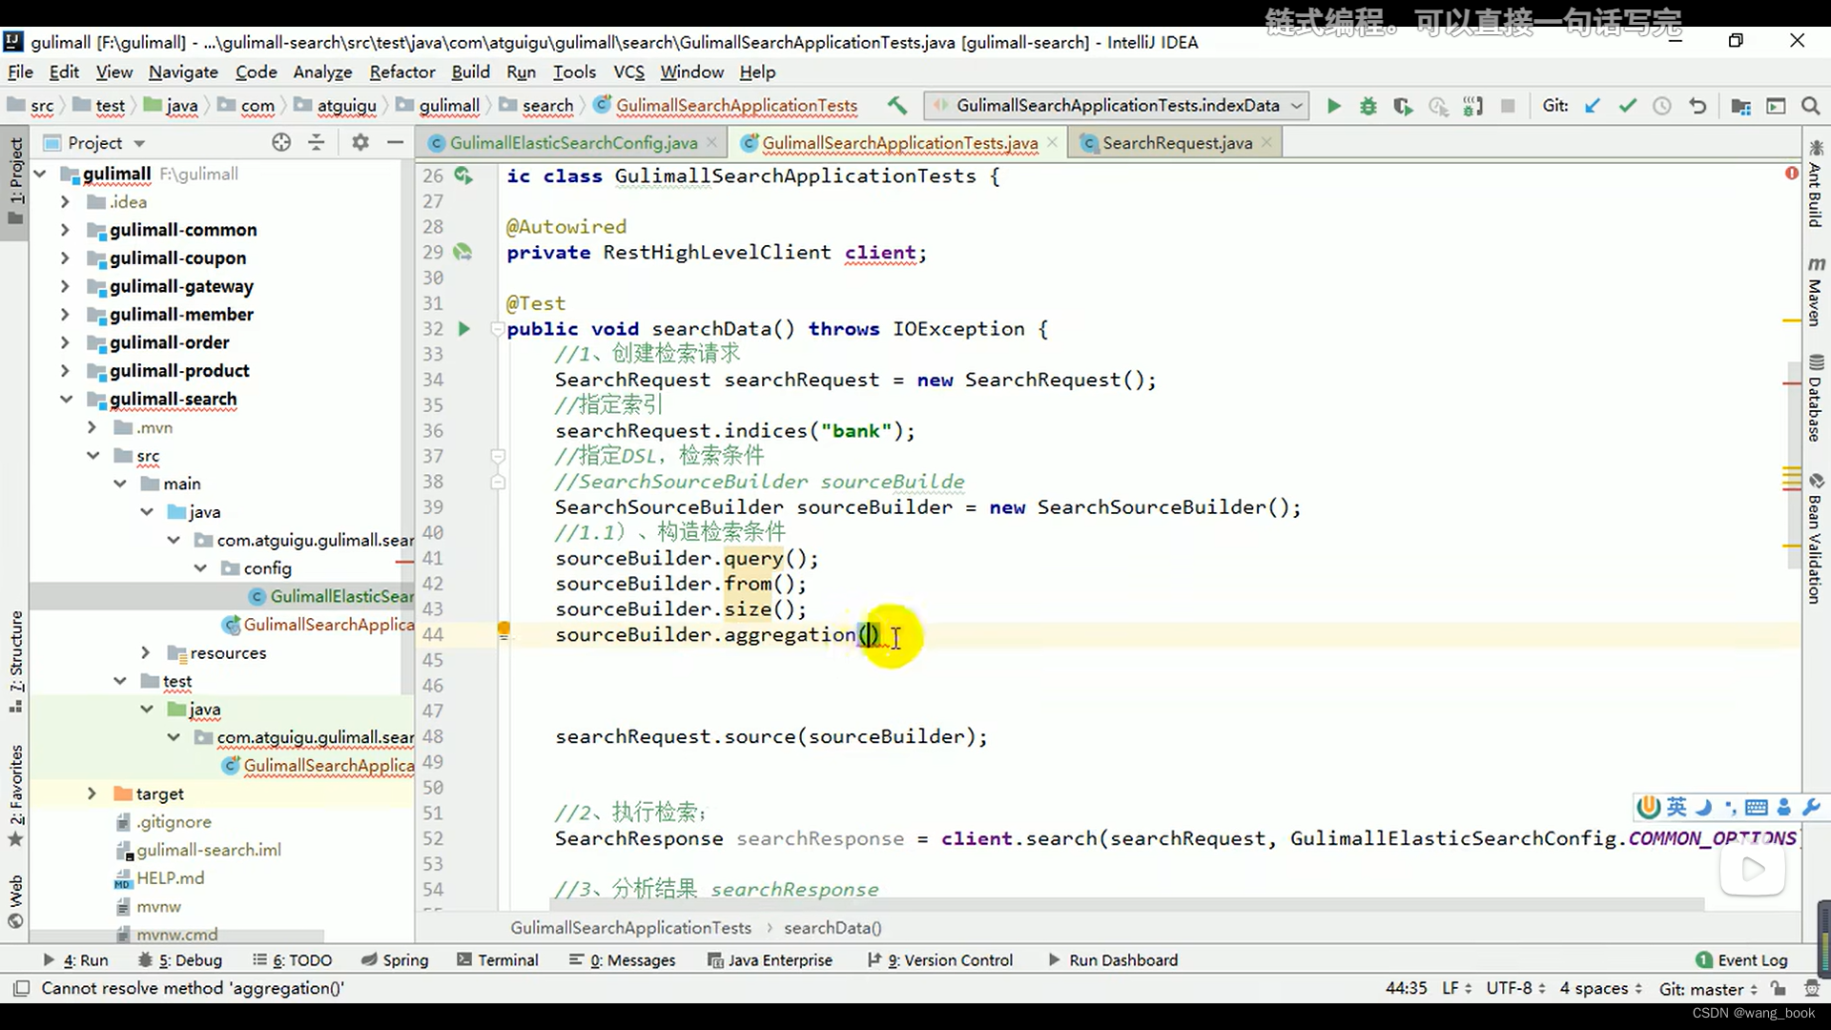The width and height of the screenshot is (1831, 1030).
Task: Locate current file in Project tree
Action: (281, 142)
